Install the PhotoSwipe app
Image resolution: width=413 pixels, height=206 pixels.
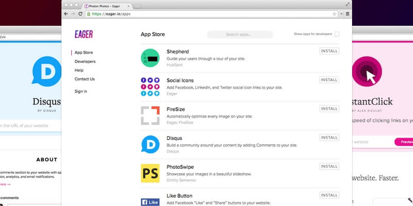point(329,166)
